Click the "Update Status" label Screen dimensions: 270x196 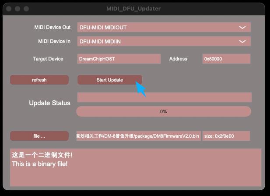tap(49, 103)
